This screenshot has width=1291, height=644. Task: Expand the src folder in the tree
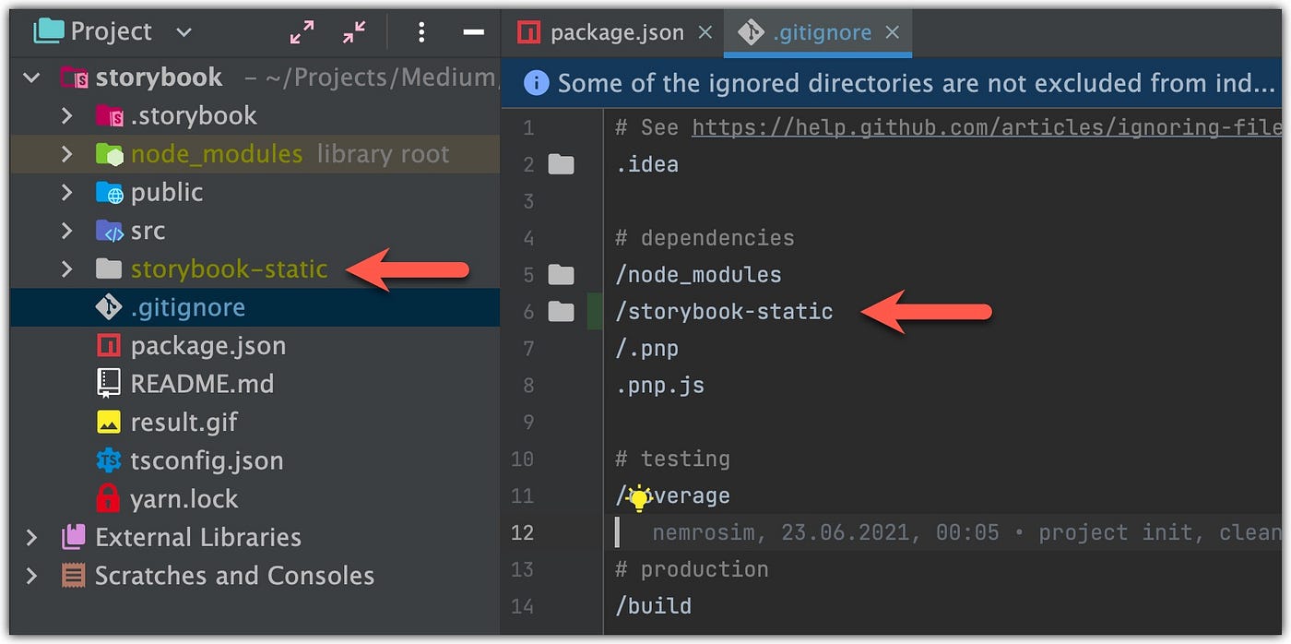pyautogui.click(x=65, y=230)
